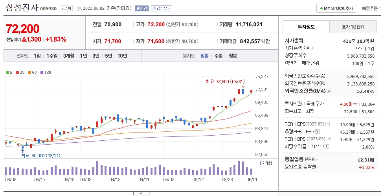The height and width of the screenshot is (196, 384).
Task: Click the 거래량 11,716,021 value
Action: tap(249, 24)
